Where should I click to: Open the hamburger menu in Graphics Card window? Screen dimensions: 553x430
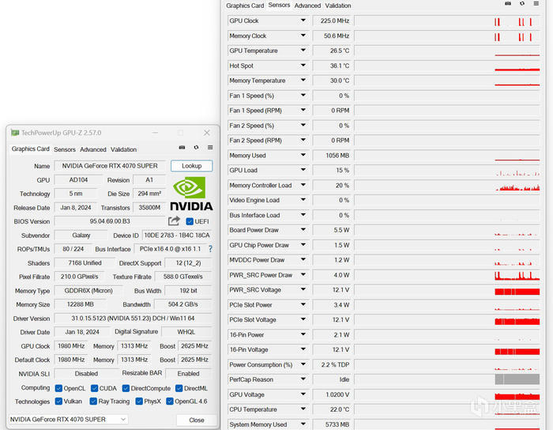210,148
